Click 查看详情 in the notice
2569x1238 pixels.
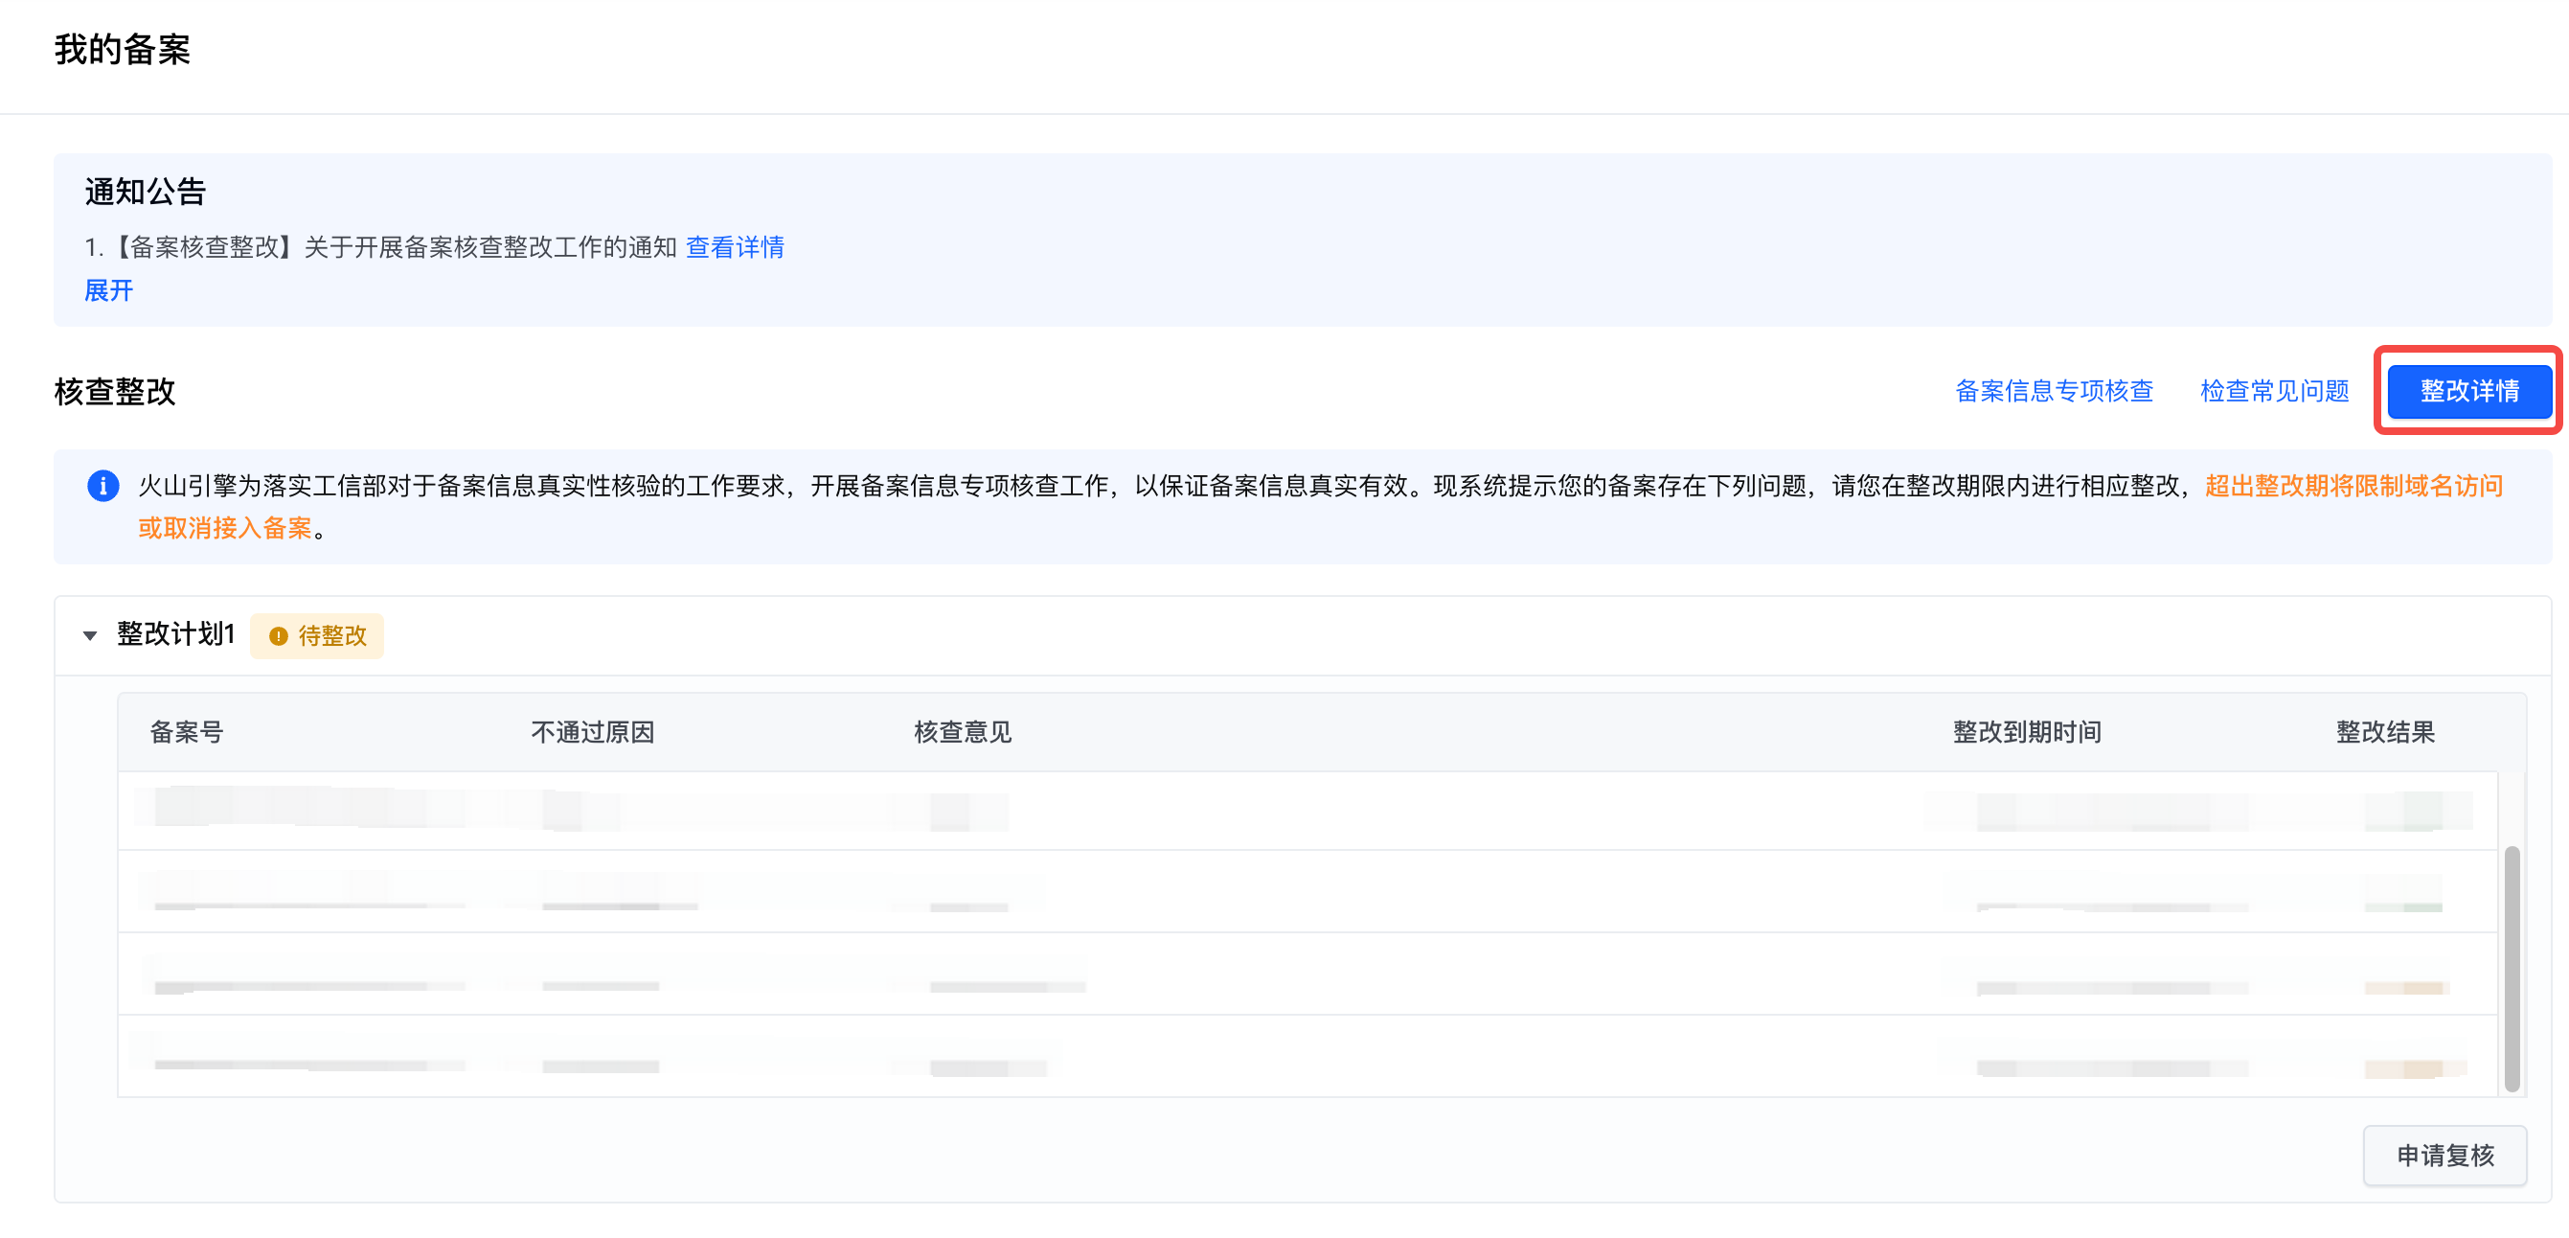pyautogui.click(x=735, y=247)
